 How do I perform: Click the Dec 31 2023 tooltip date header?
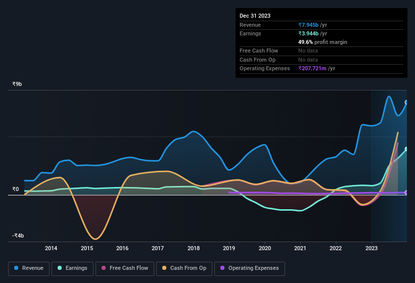255,16
